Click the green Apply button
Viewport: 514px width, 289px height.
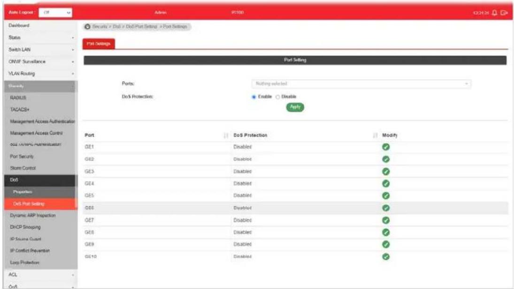[295, 107]
